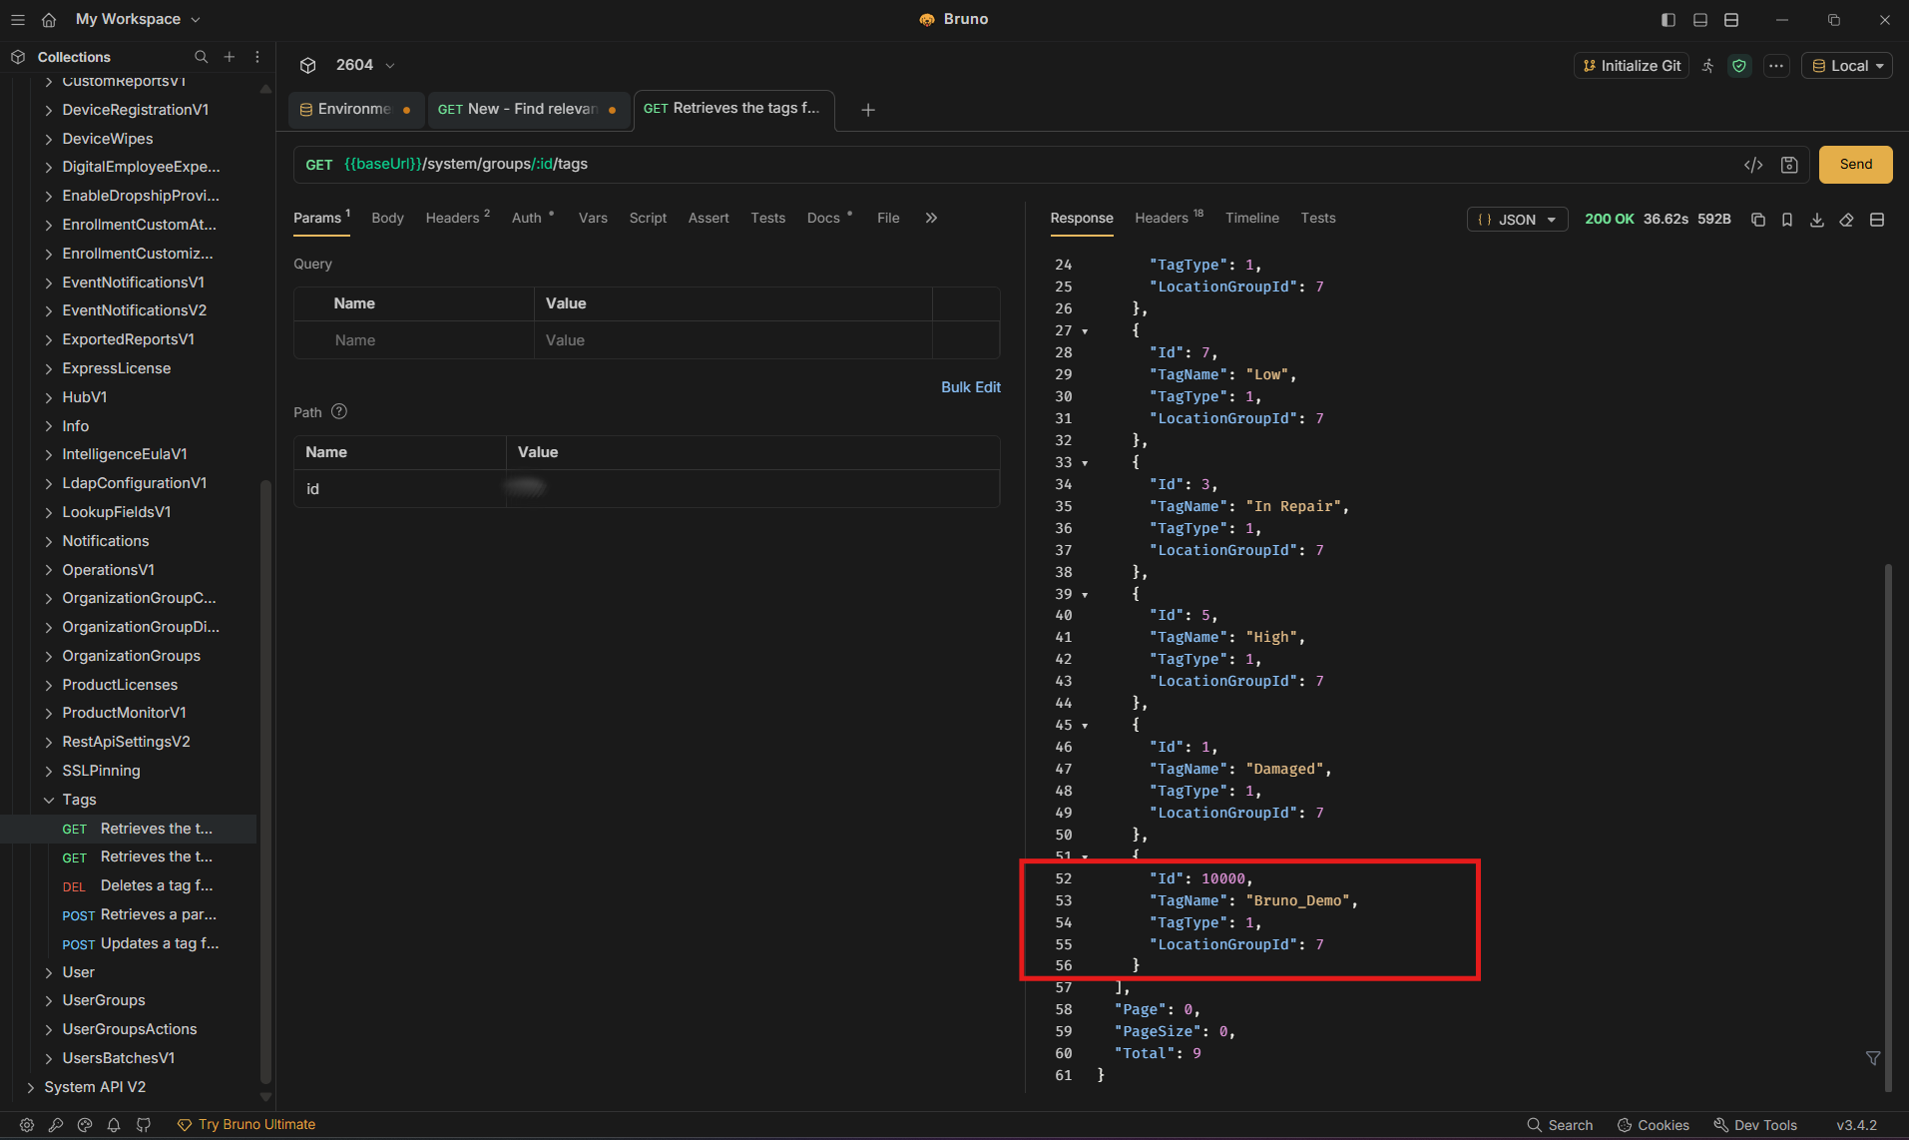Open Cookies from status bar

(1654, 1125)
